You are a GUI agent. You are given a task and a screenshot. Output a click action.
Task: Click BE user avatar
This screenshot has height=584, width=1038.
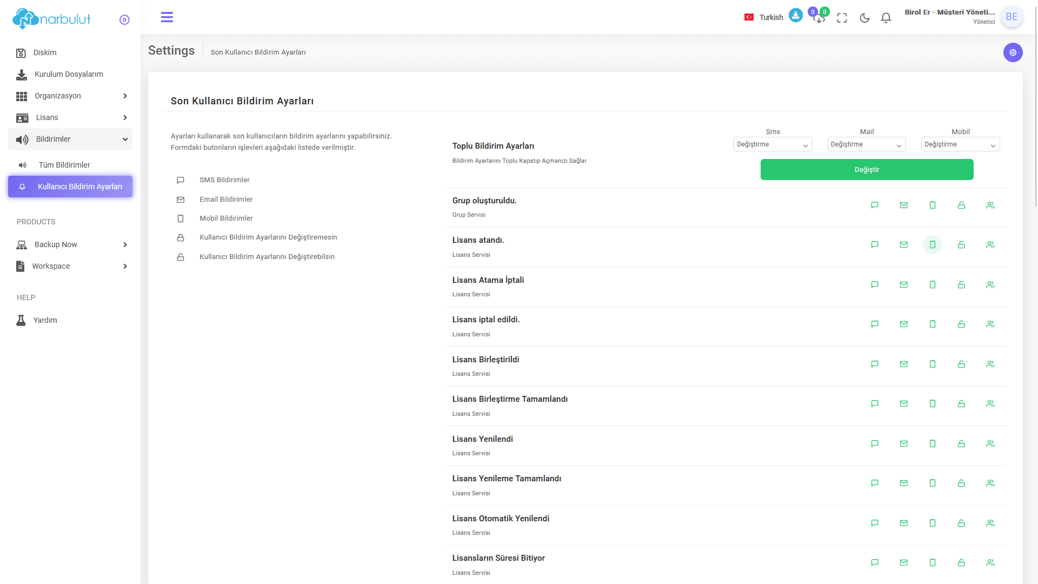coord(1012,17)
